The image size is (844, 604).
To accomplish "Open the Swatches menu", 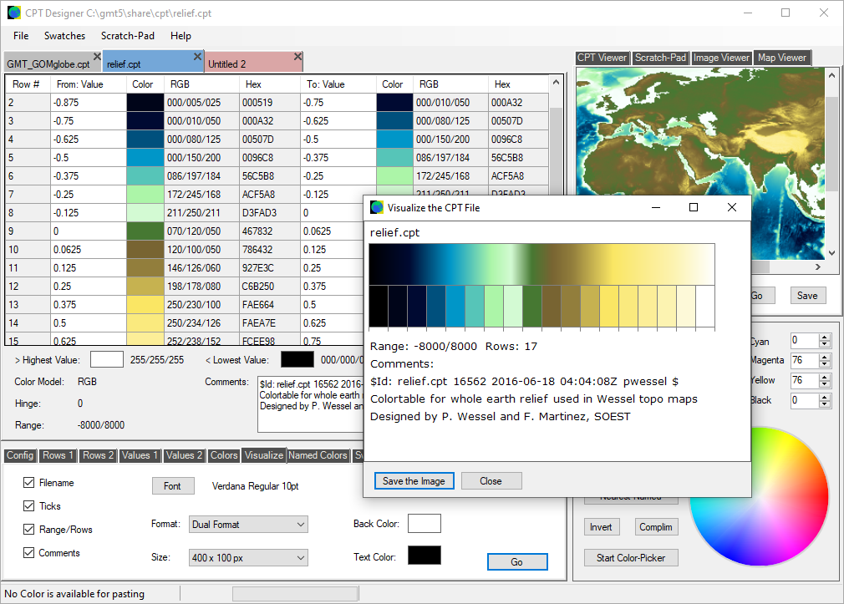I will [x=64, y=36].
